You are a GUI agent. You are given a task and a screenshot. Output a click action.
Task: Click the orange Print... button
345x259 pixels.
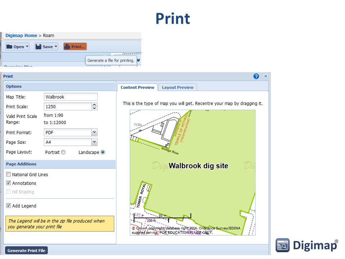point(75,47)
